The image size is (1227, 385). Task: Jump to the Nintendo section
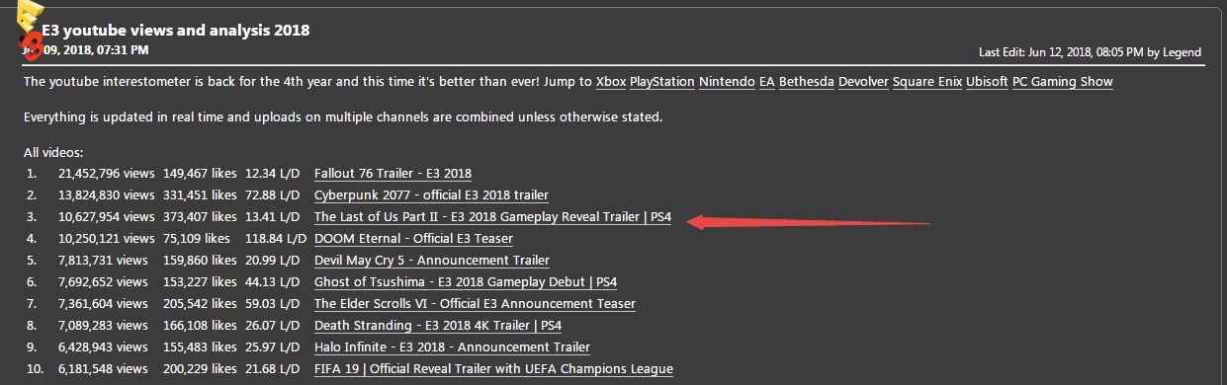point(727,82)
